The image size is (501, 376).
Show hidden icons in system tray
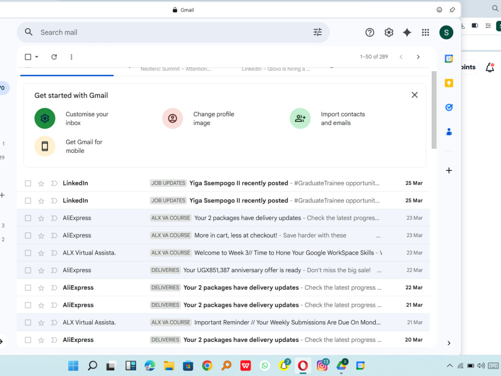tap(449, 365)
